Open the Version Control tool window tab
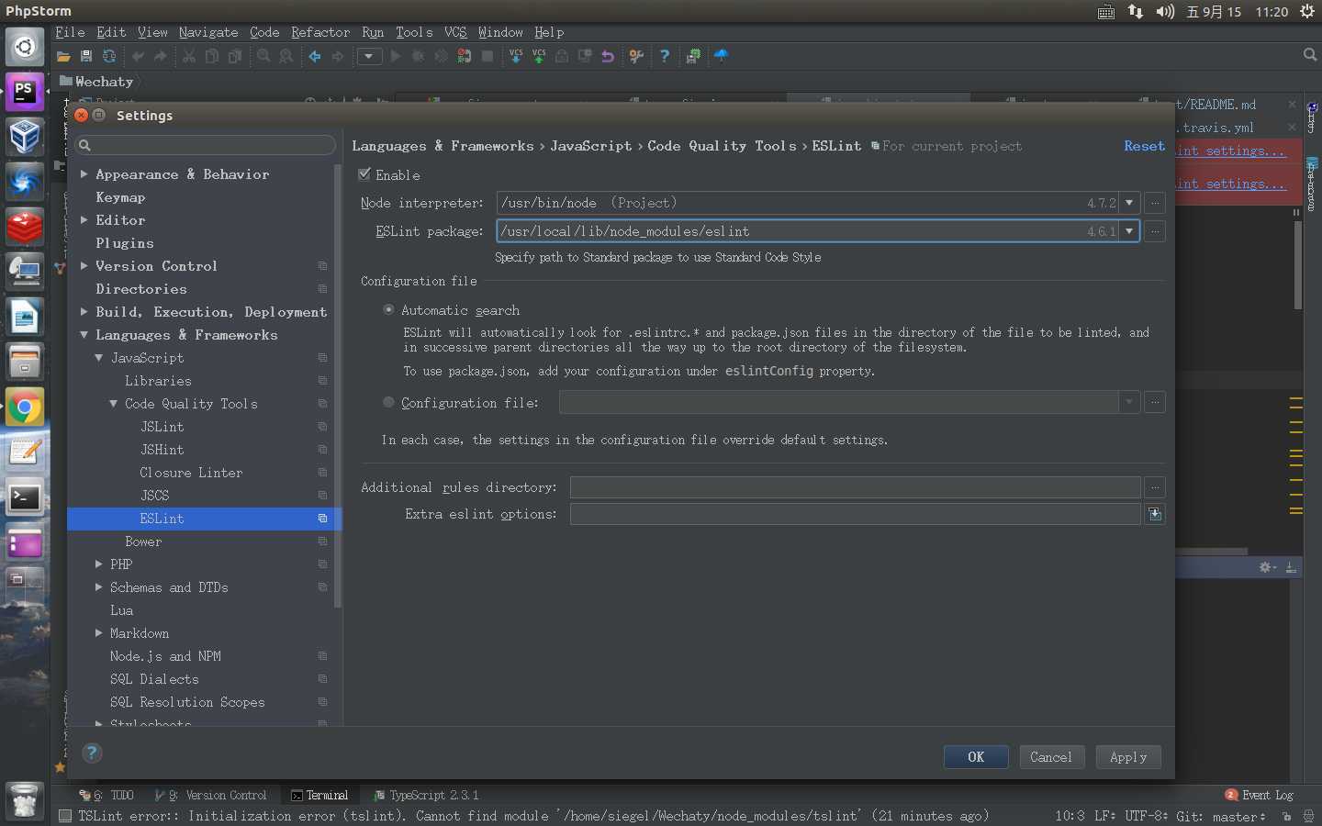This screenshot has width=1322, height=826. pyautogui.click(x=212, y=796)
